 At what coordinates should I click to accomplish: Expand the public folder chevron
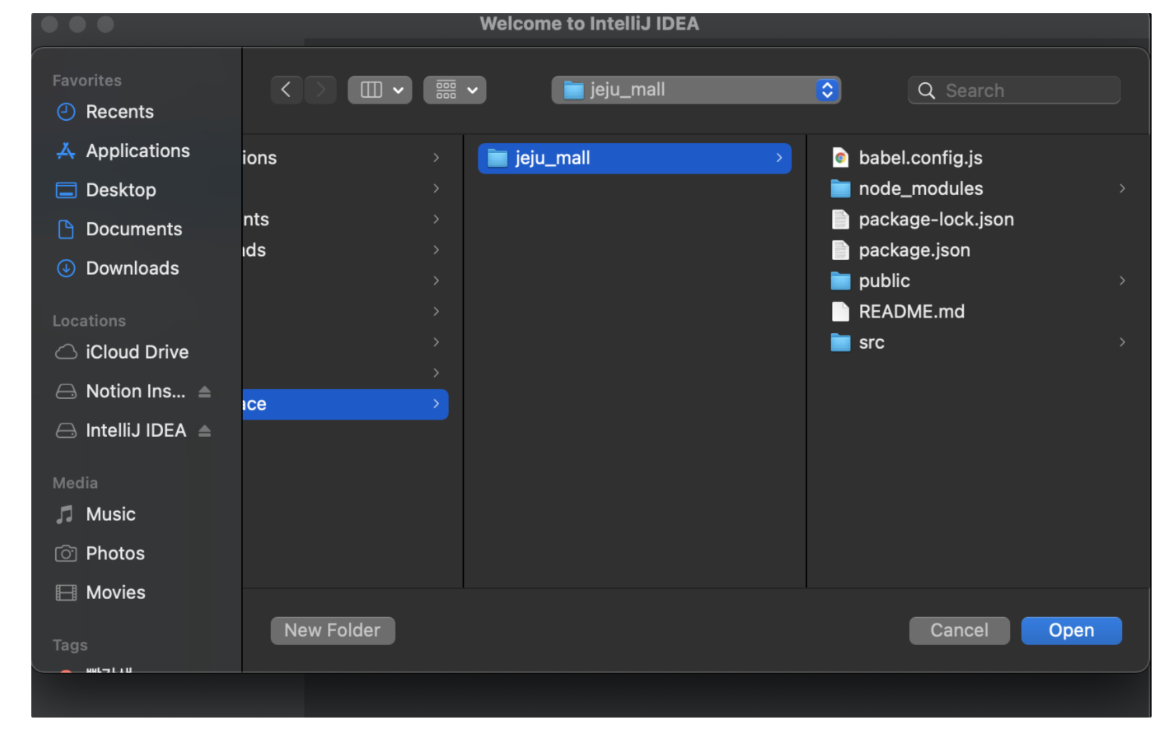pos(1122,281)
